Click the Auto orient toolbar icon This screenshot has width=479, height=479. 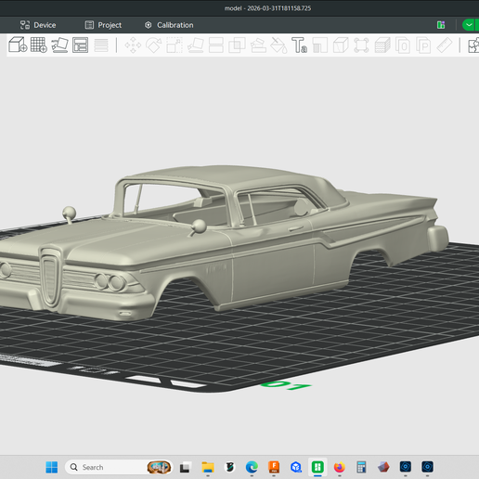point(59,45)
